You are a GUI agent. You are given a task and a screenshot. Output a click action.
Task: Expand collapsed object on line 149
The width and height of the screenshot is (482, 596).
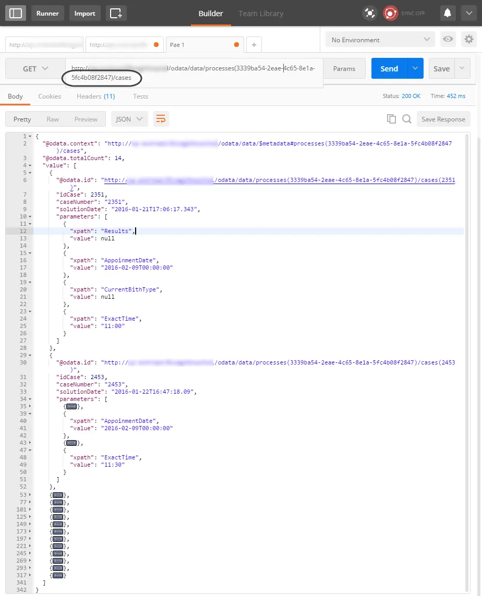point(58,524)
